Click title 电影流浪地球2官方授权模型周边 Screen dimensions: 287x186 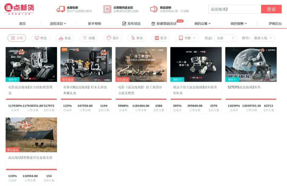(x=30, y=90)
